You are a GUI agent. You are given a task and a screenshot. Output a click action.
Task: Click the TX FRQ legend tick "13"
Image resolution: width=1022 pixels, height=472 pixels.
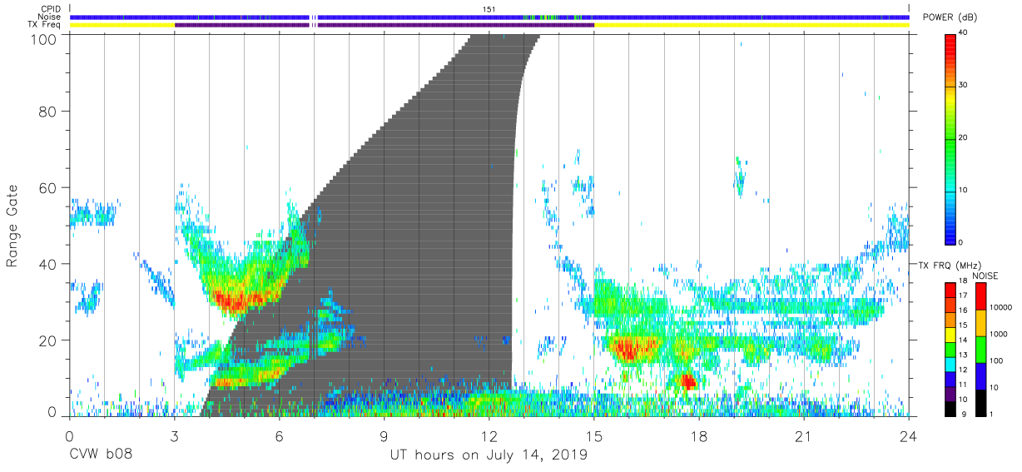click(x=964, y=355)
